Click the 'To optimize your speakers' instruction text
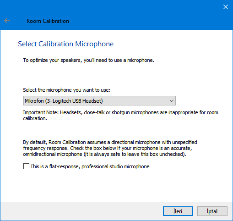This screenshot has height=221, width=233. click(89, 60)
